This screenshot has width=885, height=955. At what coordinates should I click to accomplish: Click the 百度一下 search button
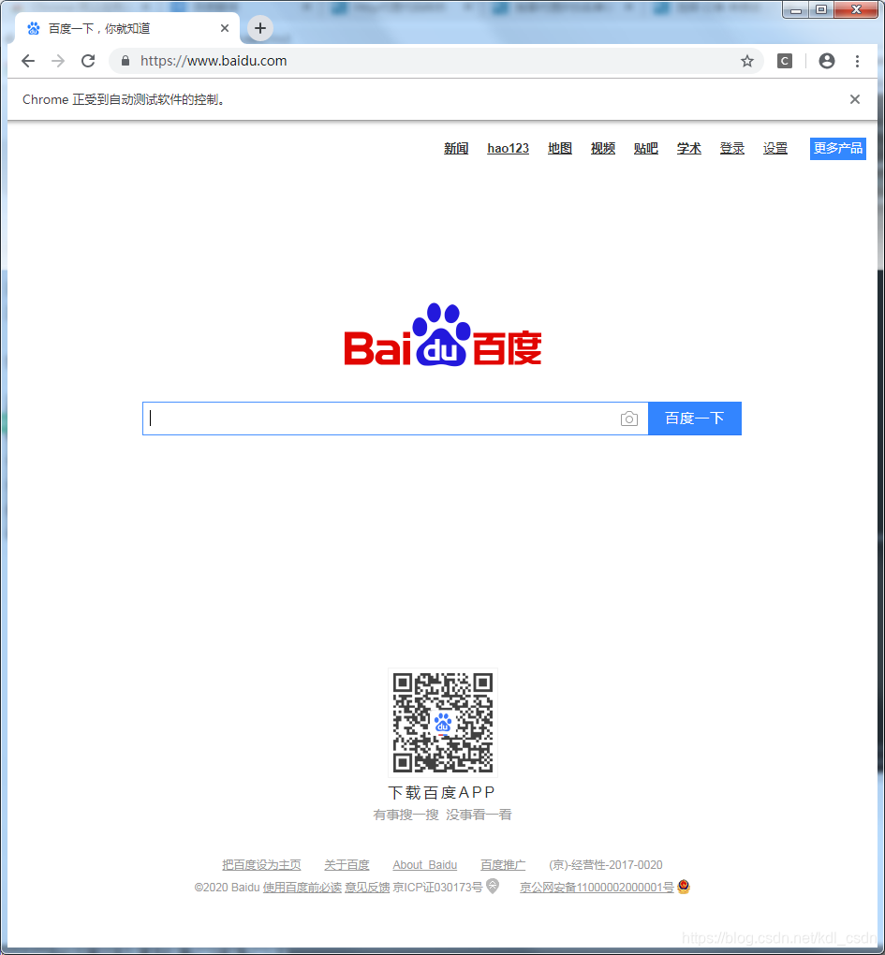click(695, 419)
